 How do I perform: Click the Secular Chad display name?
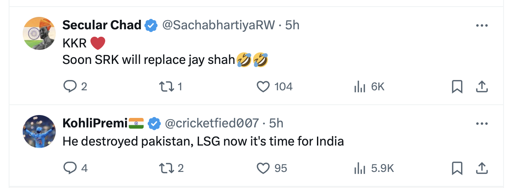[102, 26]
